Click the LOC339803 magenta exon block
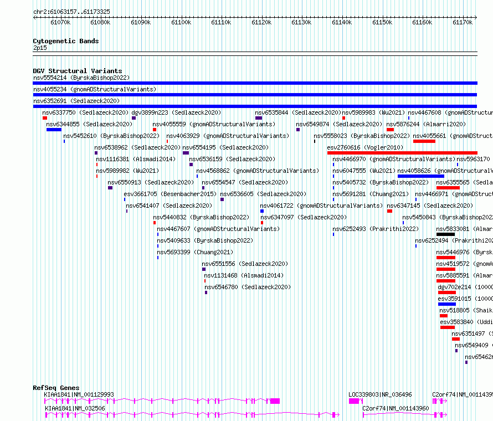The width and height of the screenshot is (493, 421). click(354, 401)
